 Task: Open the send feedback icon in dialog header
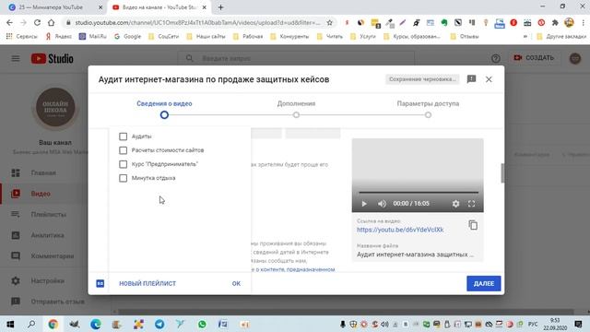471,79
